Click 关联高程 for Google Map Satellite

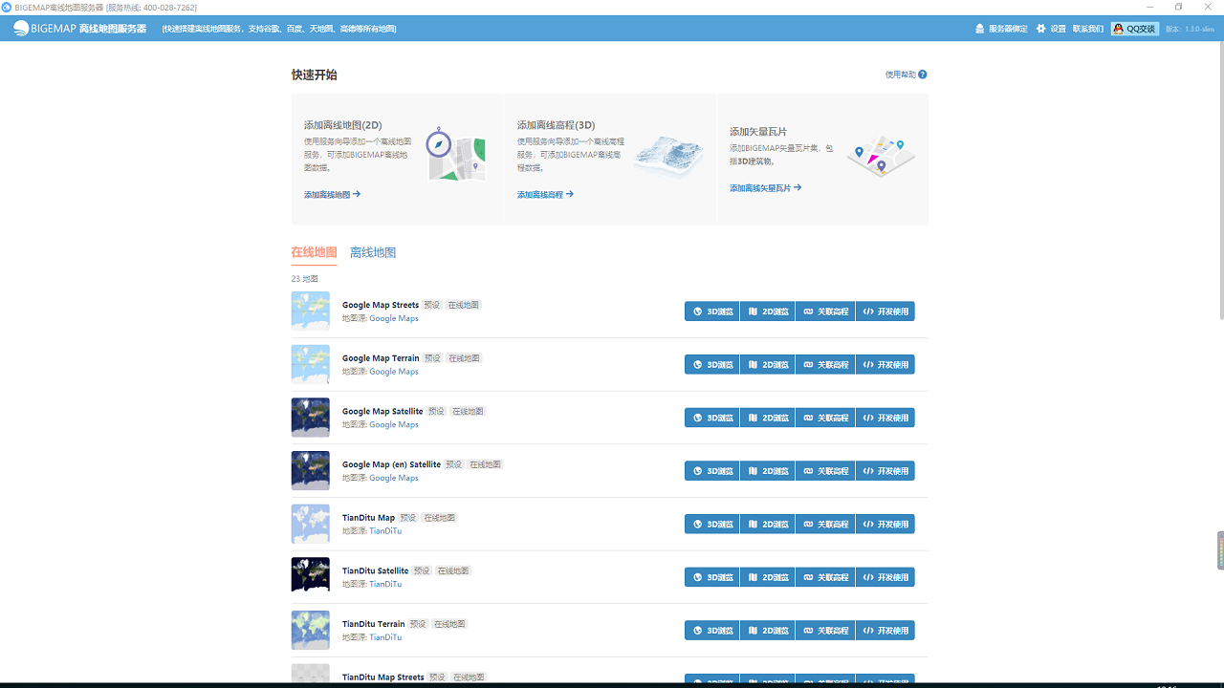pyautogui.click(x=825, y=418)
